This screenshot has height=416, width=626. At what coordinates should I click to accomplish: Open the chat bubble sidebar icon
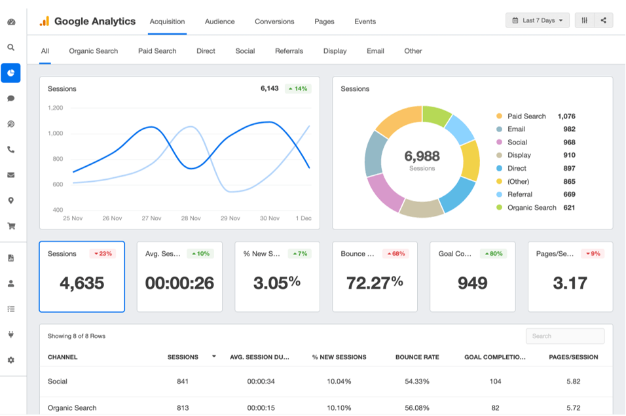pyautogui.click(x=11, y=98)
